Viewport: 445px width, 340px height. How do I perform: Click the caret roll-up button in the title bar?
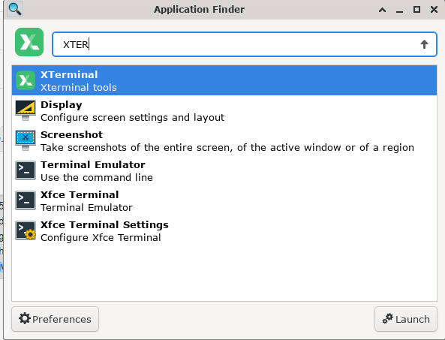382,10
